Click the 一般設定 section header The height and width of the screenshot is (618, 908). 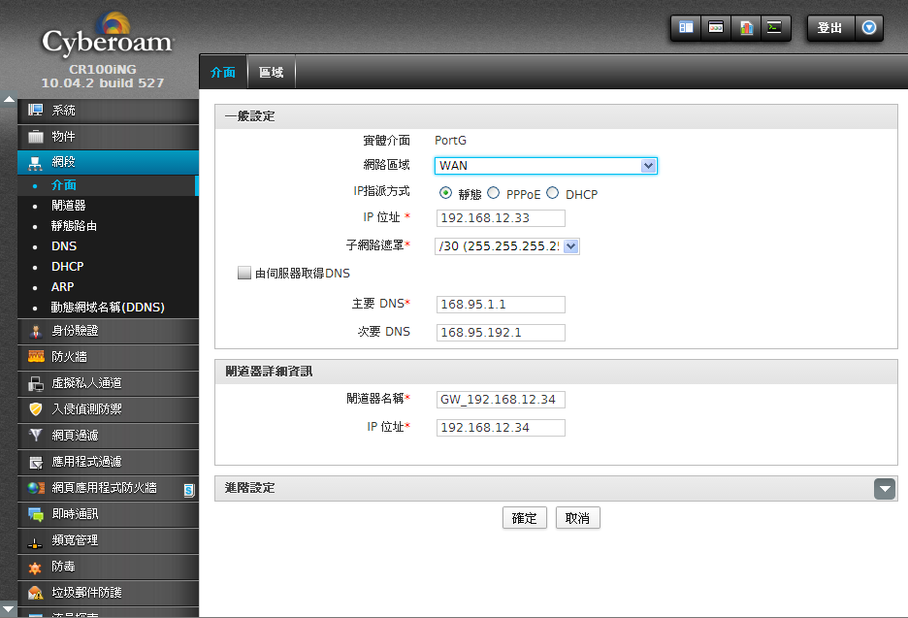click(x=556, y=116)
